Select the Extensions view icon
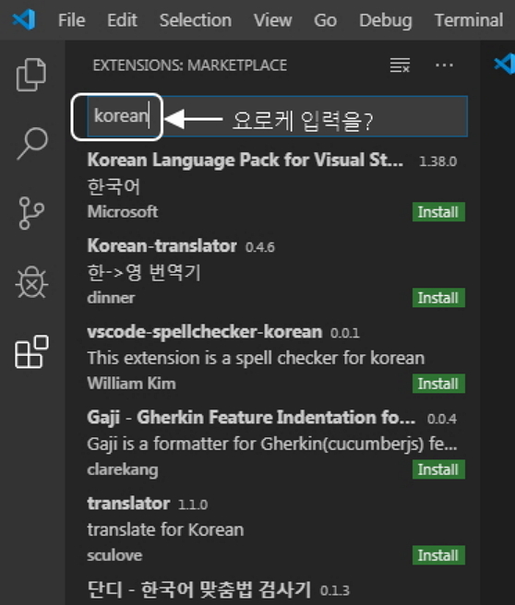The width and height of the screenshot is (515, 605). pyautogui.click(x=31, y=351)
